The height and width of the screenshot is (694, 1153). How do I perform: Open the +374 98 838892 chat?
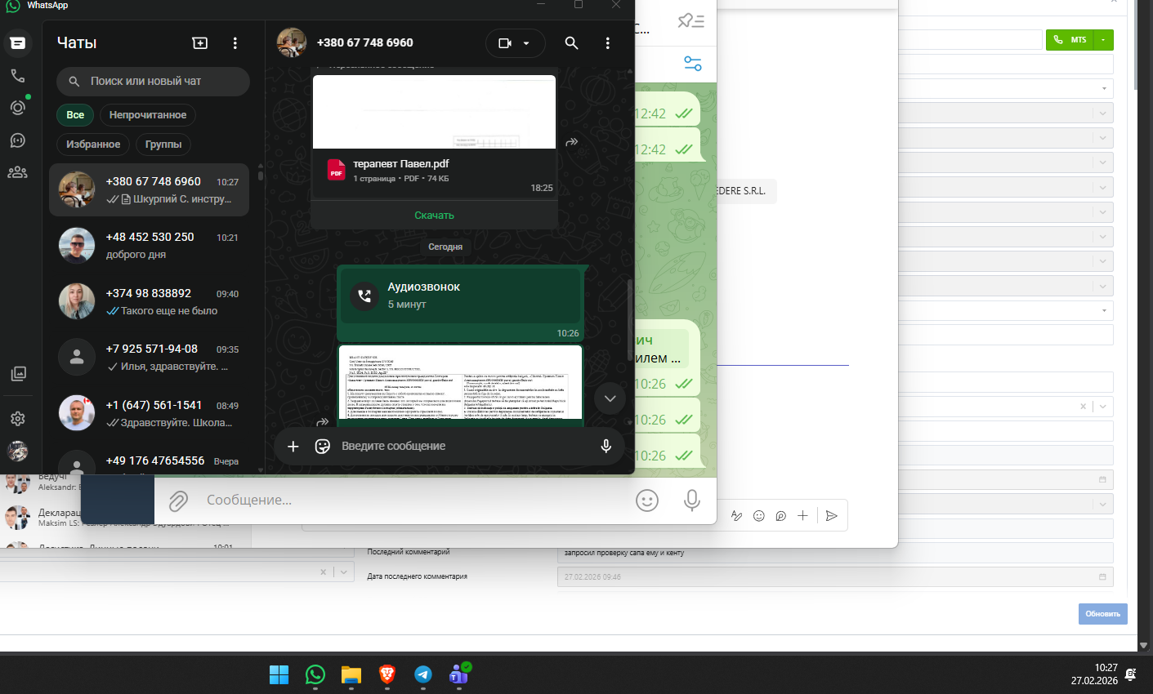click(150, 301)
